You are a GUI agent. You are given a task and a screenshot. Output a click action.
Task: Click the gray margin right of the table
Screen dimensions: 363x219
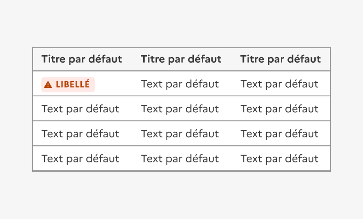[347, 109]
